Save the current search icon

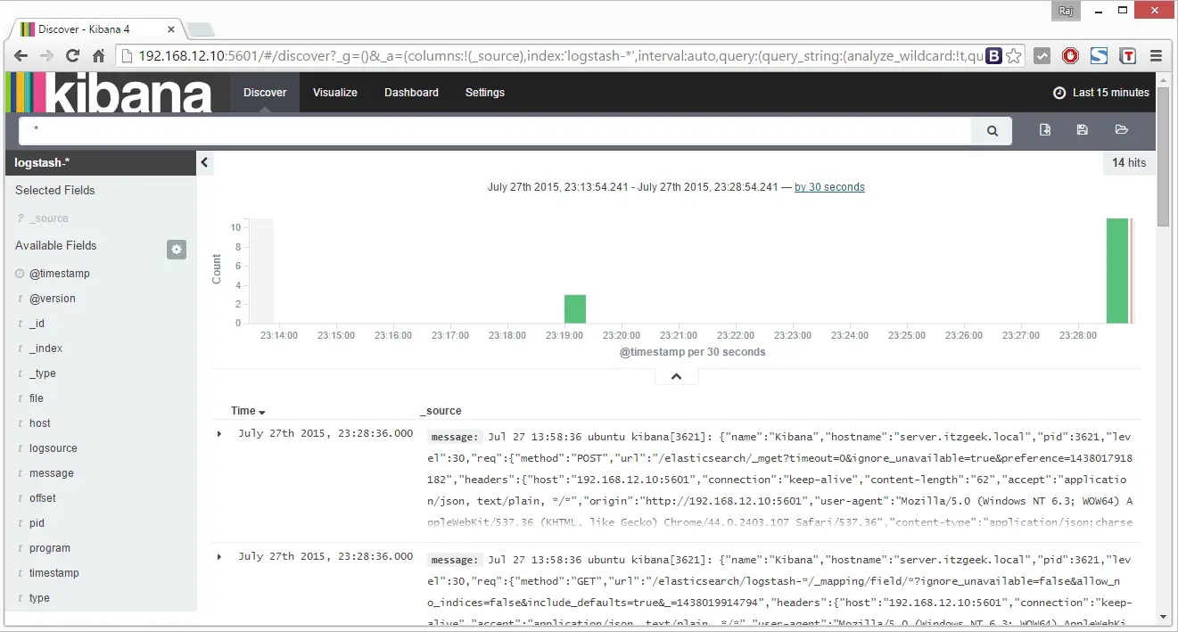click(x=1083, y=130)
